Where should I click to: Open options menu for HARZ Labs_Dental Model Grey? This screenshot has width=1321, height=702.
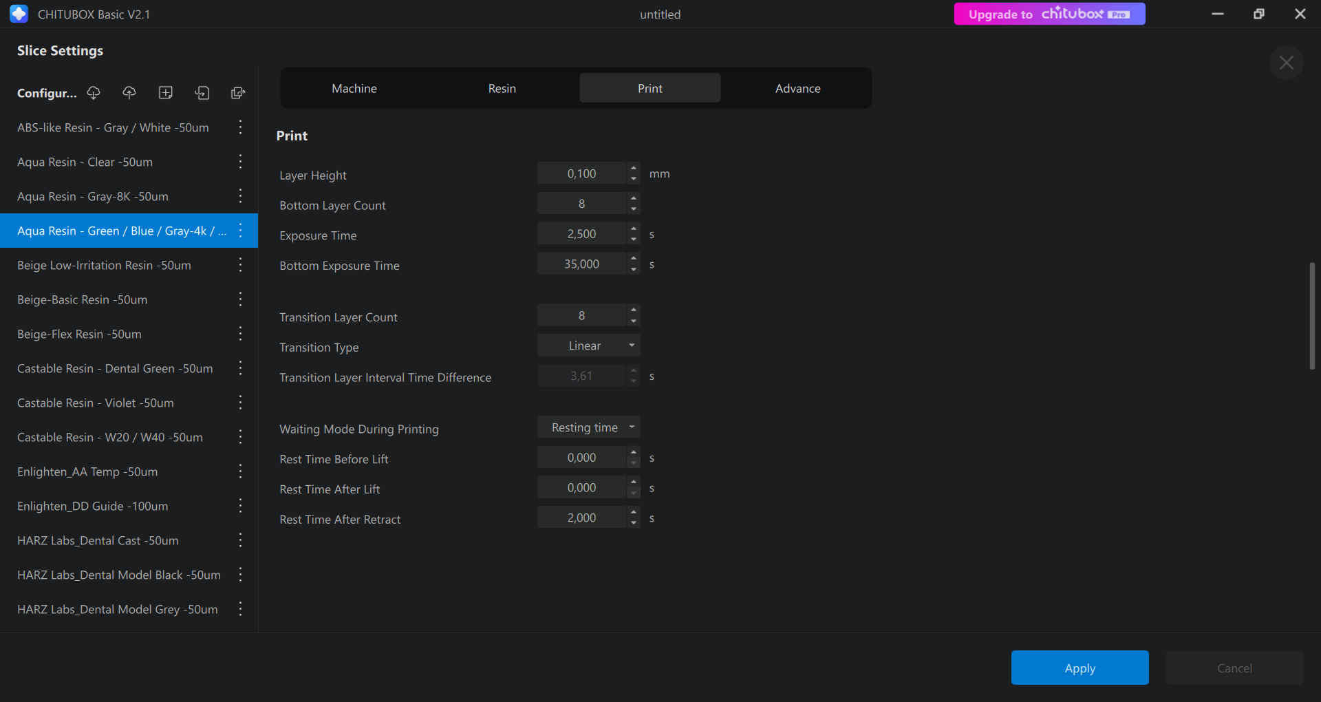[240, 609]
